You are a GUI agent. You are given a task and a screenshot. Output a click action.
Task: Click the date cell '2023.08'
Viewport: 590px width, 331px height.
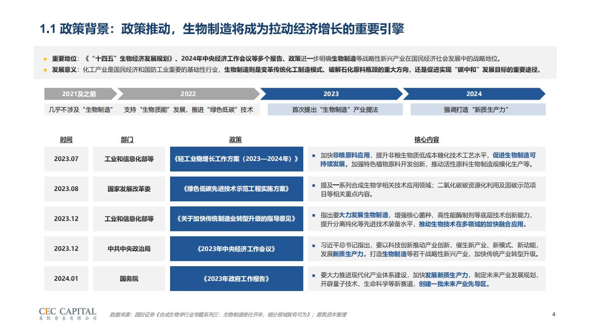point(66,189)
